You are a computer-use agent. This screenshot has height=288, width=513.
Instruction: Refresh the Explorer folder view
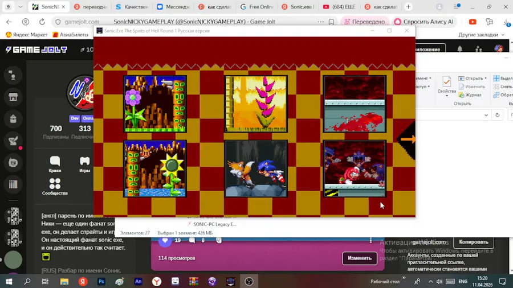498,115
